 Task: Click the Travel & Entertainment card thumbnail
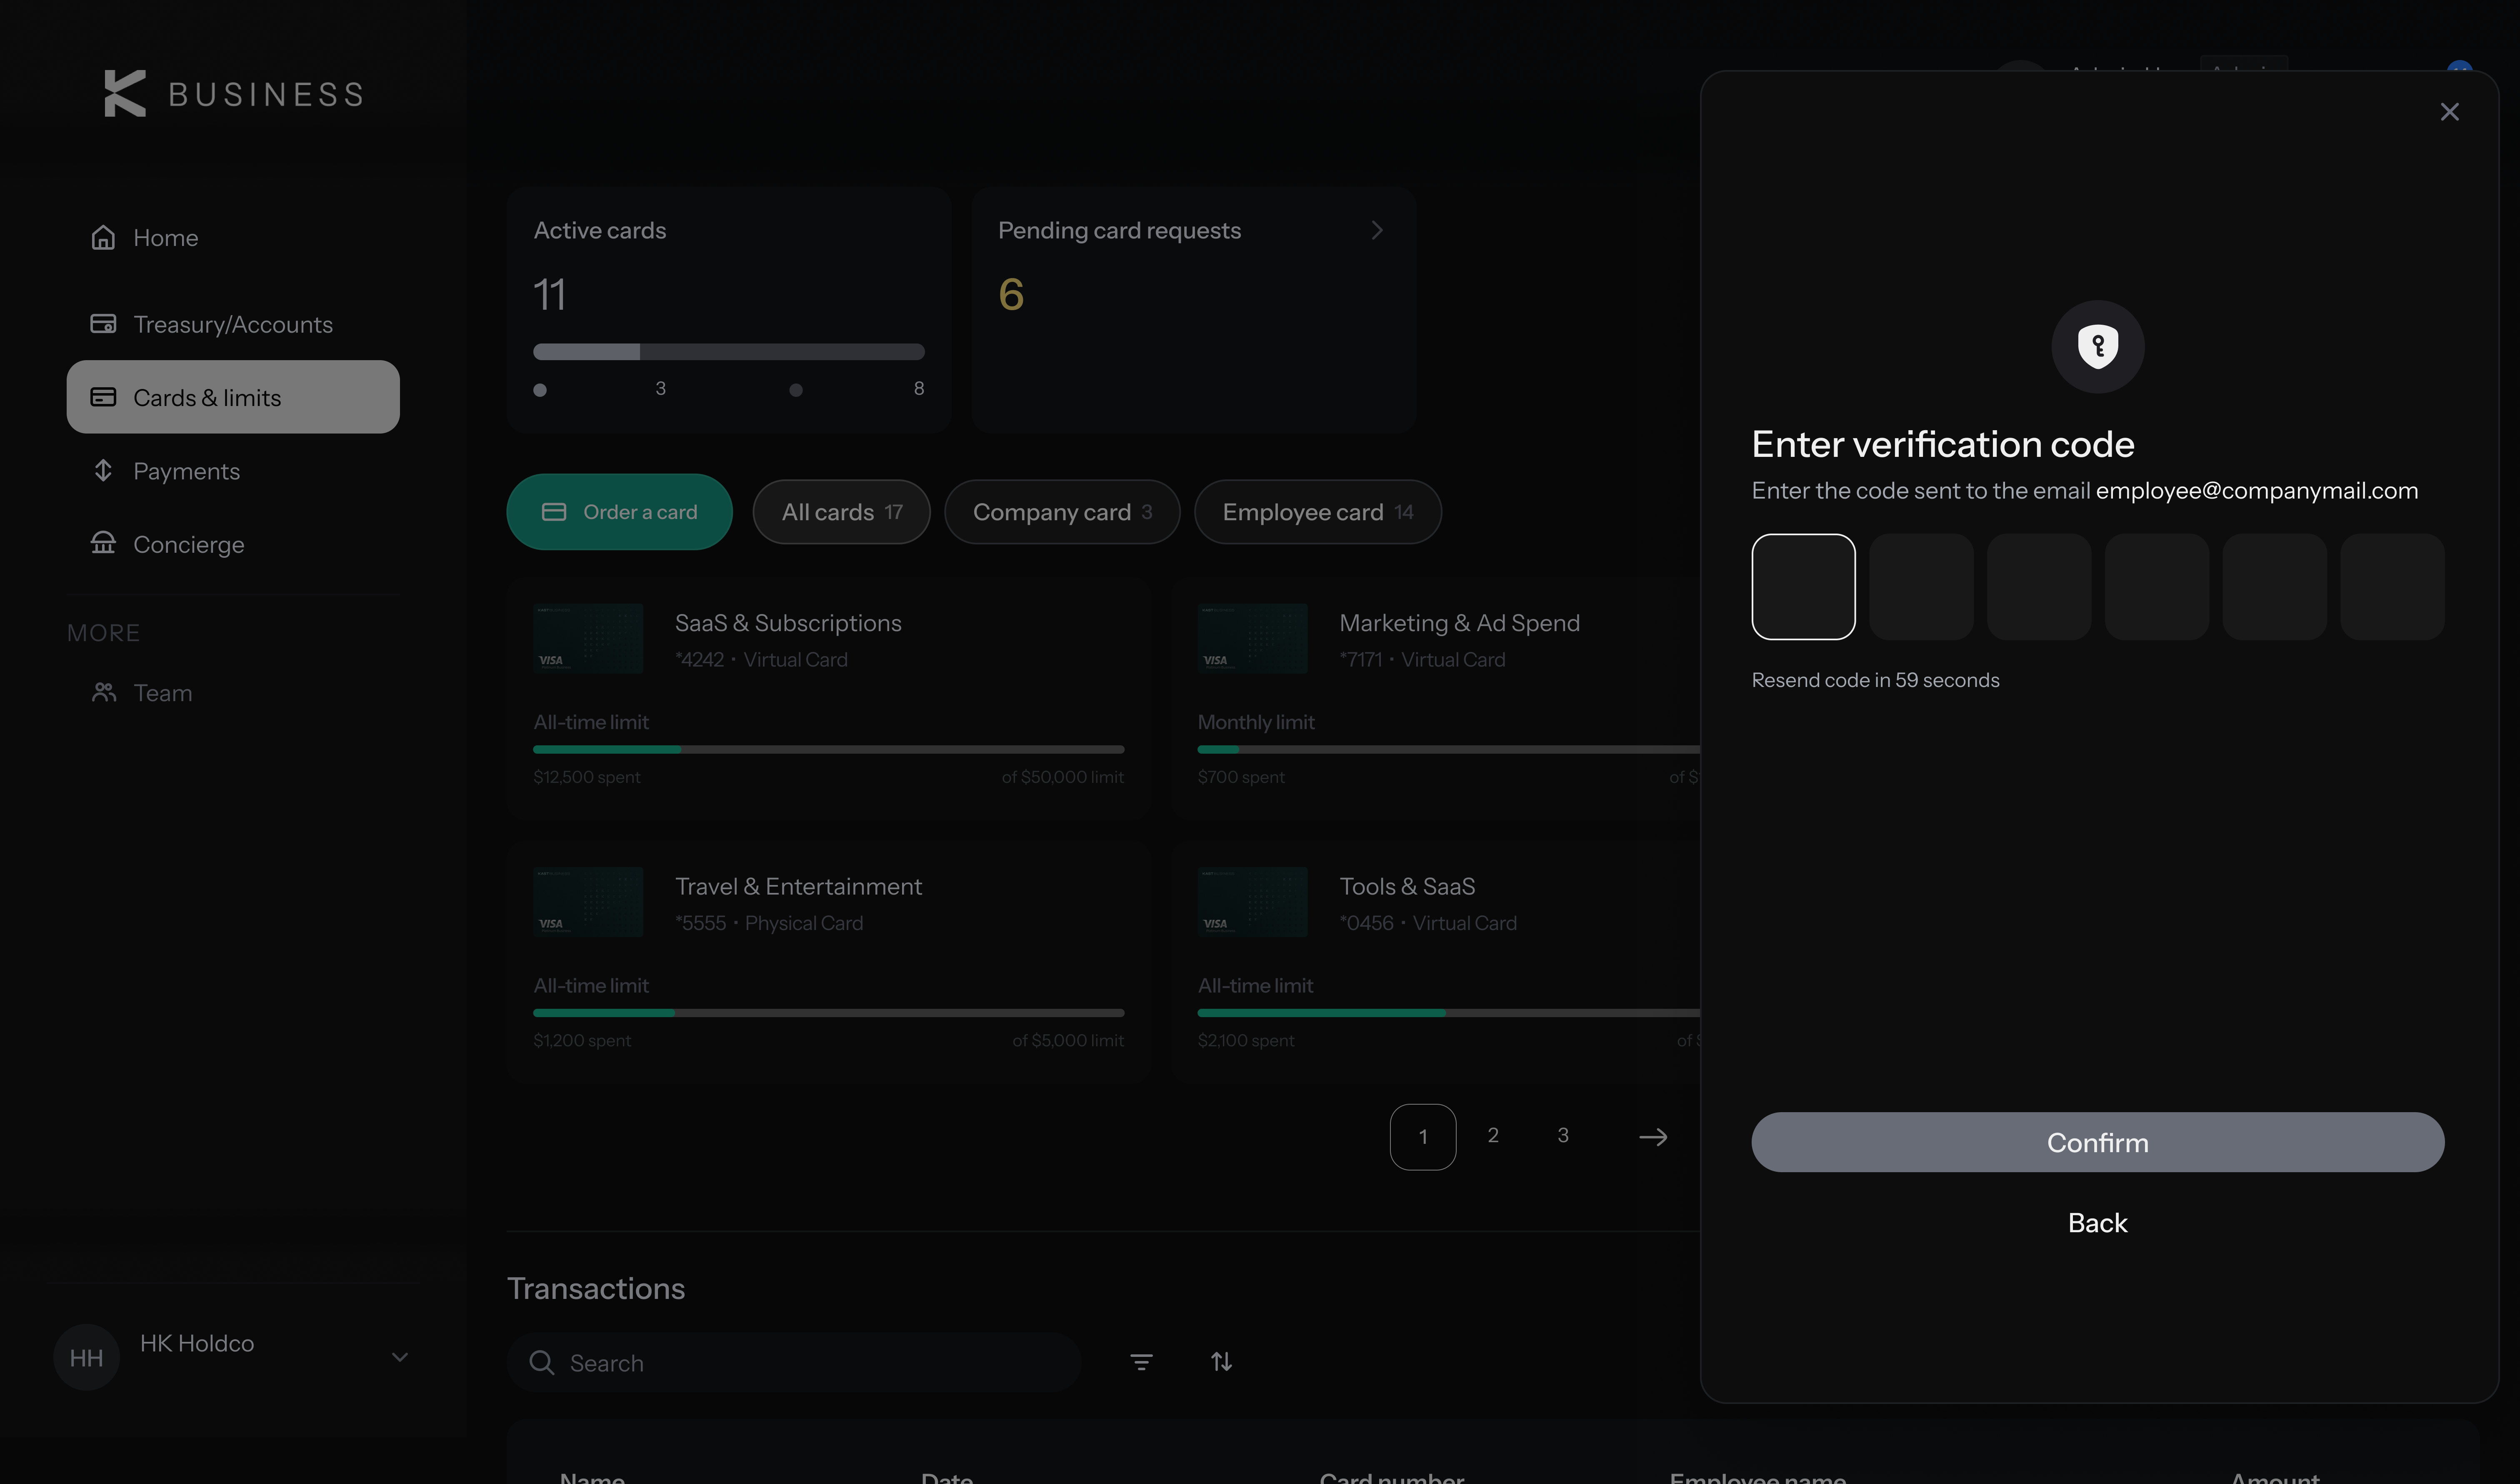pos(588,902)
